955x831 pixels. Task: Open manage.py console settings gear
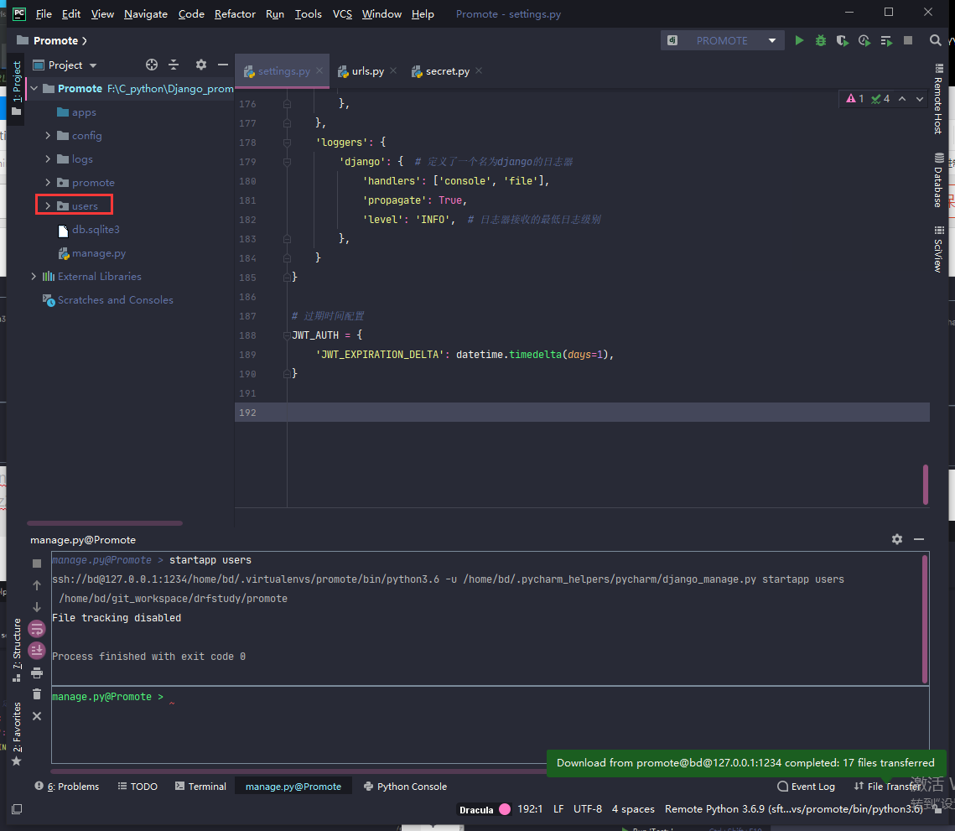point(896,539)
